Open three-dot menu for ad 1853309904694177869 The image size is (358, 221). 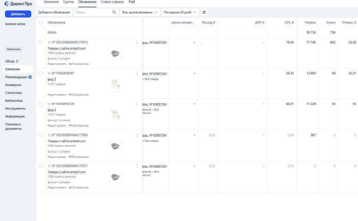tap(137, 135)
